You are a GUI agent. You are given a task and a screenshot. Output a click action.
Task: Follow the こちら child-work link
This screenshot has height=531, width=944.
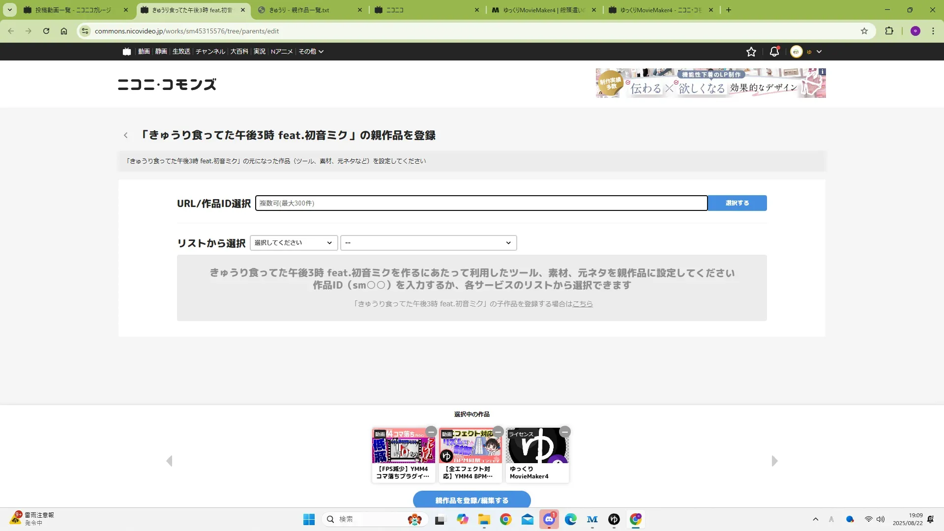pos(583,304)
